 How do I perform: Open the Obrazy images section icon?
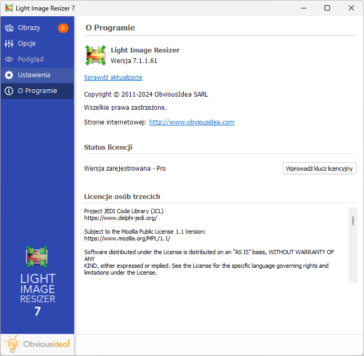[x=9, y=28]
